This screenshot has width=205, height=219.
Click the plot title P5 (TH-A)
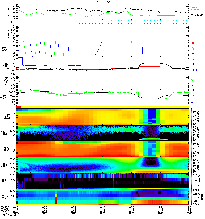click(x=102, y=2)
